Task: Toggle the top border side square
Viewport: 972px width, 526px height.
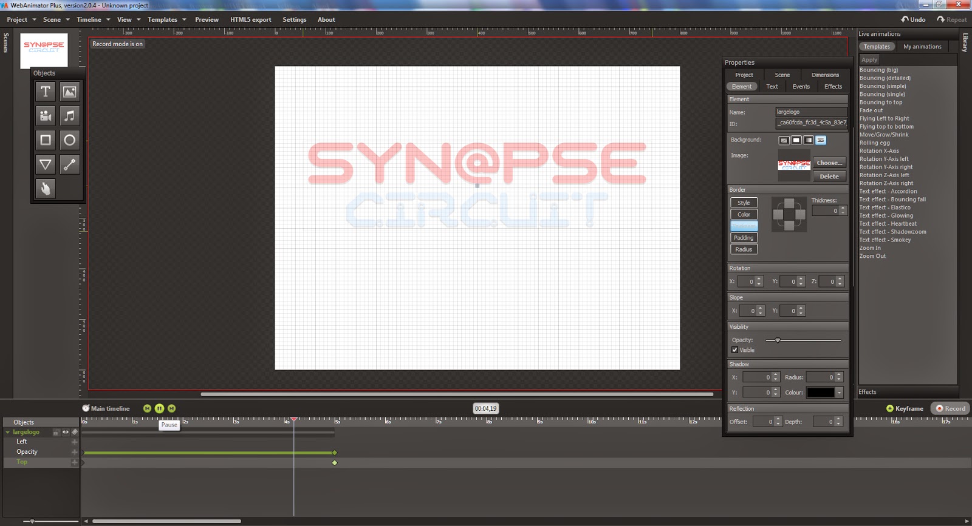Action: [x=789, y=203]
